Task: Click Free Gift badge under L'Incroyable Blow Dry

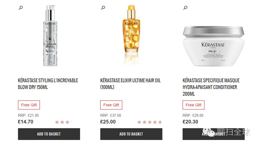Action: click(x=29, y=105)
